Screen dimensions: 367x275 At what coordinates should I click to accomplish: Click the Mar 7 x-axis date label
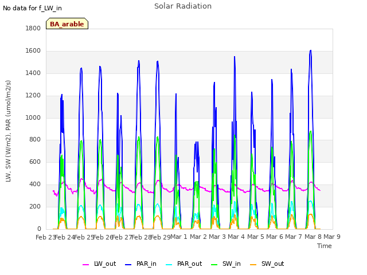pyautogui.click(x=294, y=237)
